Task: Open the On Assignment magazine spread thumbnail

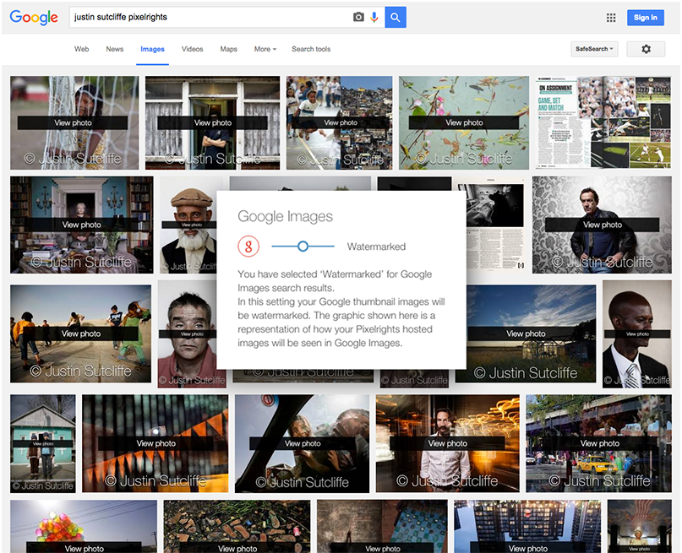Action: tap(603, 123)
